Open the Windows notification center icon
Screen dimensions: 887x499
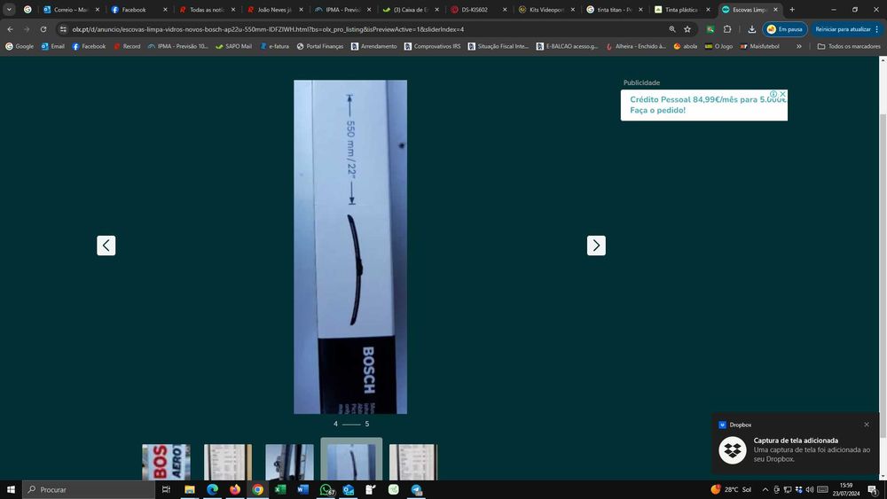tap(873, 489)
